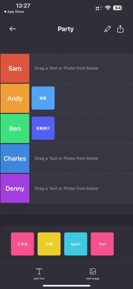Pick the pink 三文治 card
The height and width of the screenshot is (289, 133).
click(x=22, y=244)
